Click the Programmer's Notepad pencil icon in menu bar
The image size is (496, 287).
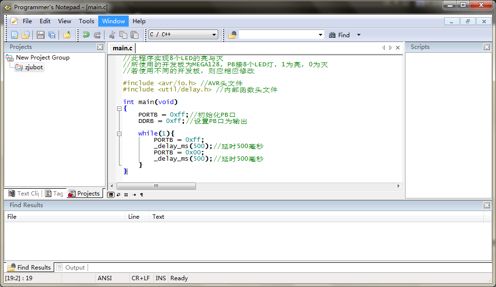(14, 21)
